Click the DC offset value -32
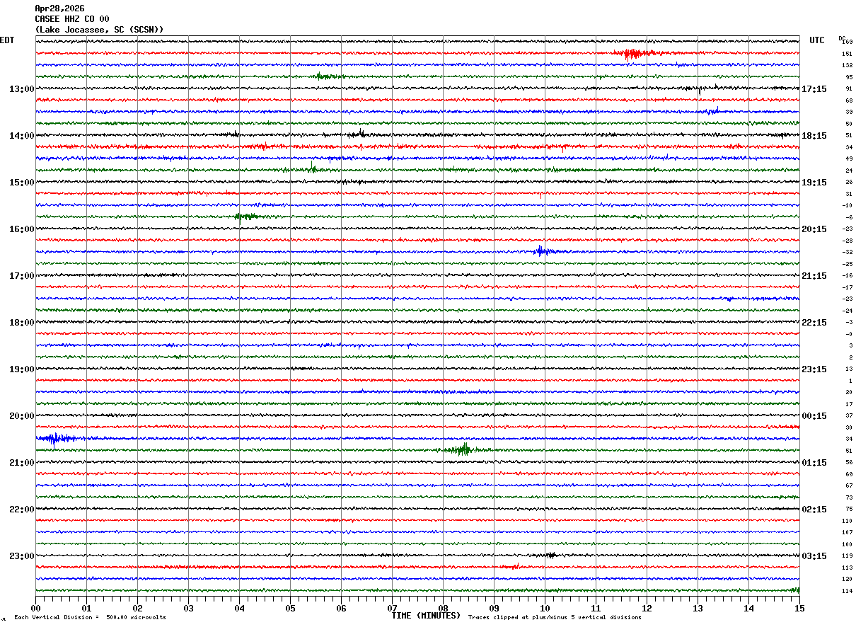 click(847, 252)
